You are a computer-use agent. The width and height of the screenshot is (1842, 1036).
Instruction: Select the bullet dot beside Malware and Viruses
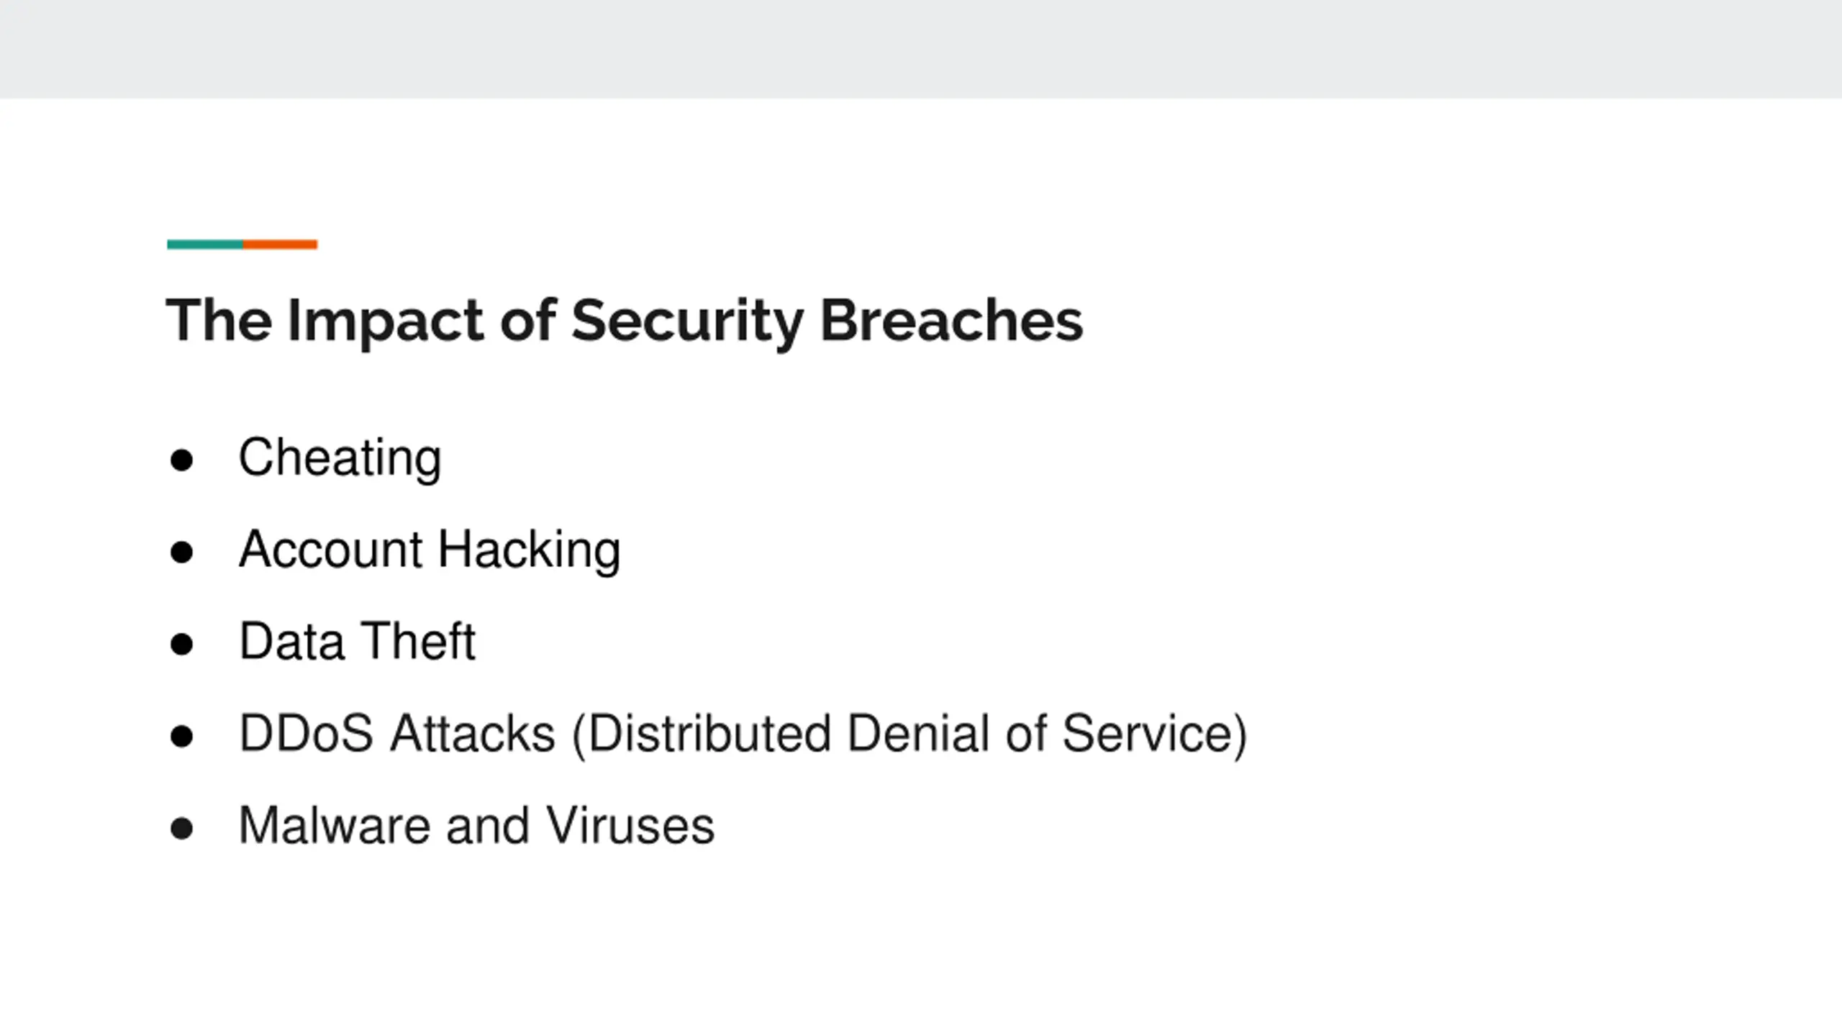point(181,828)
